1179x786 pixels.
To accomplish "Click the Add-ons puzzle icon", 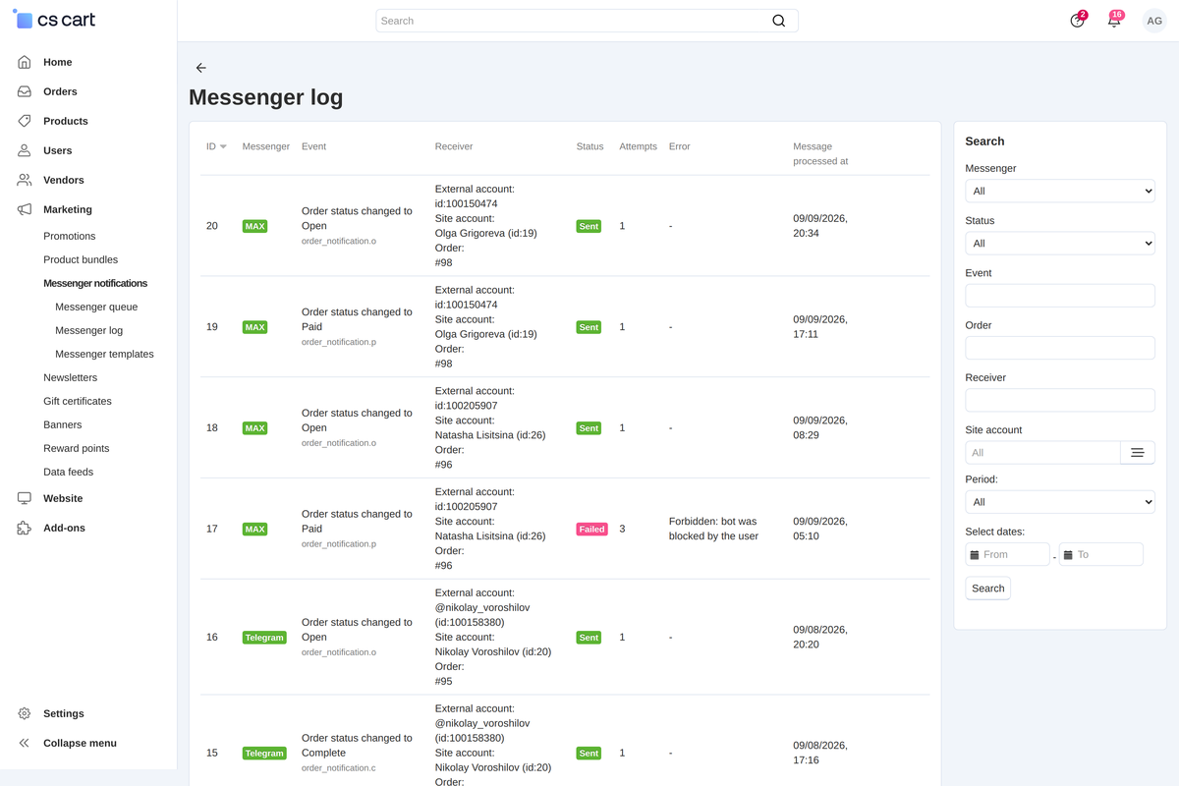I will (25, 528).
